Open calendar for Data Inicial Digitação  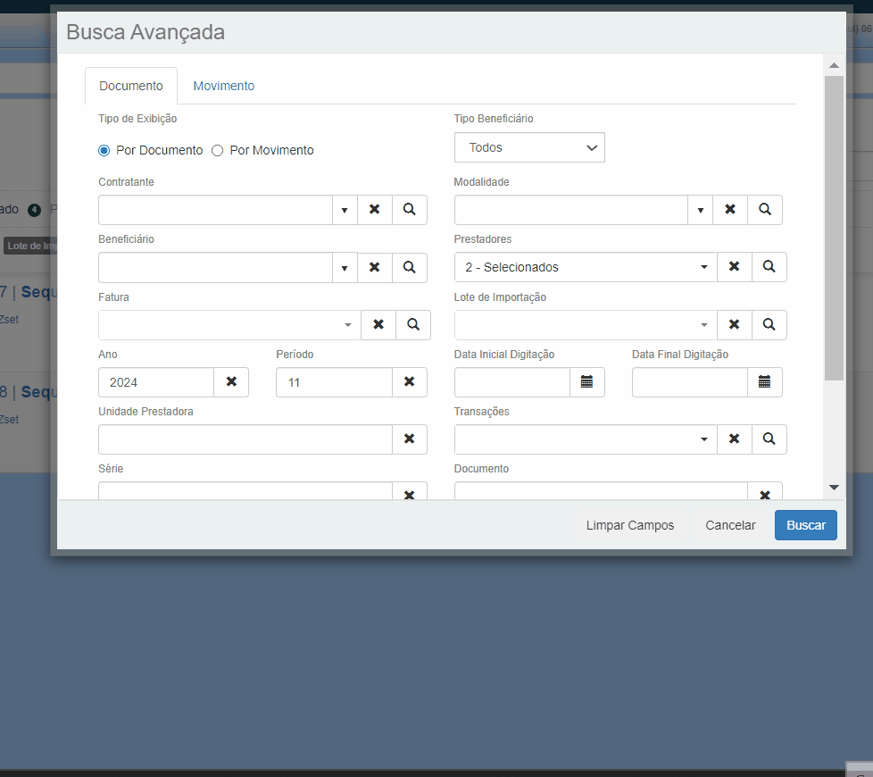[x=587, y=382]
